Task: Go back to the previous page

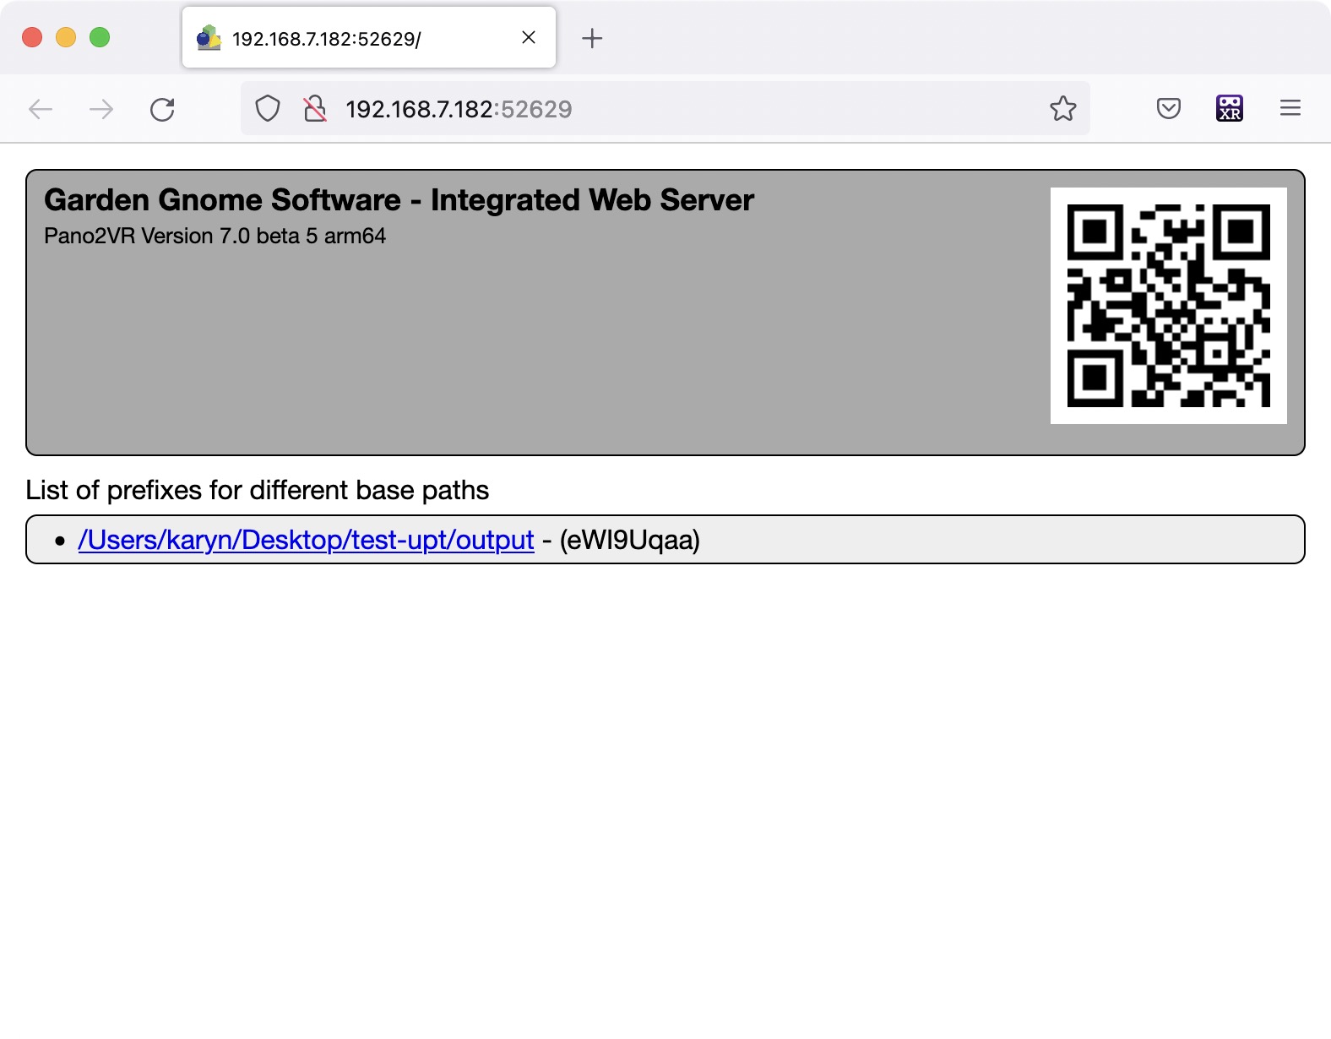Action: coord(41,109)
